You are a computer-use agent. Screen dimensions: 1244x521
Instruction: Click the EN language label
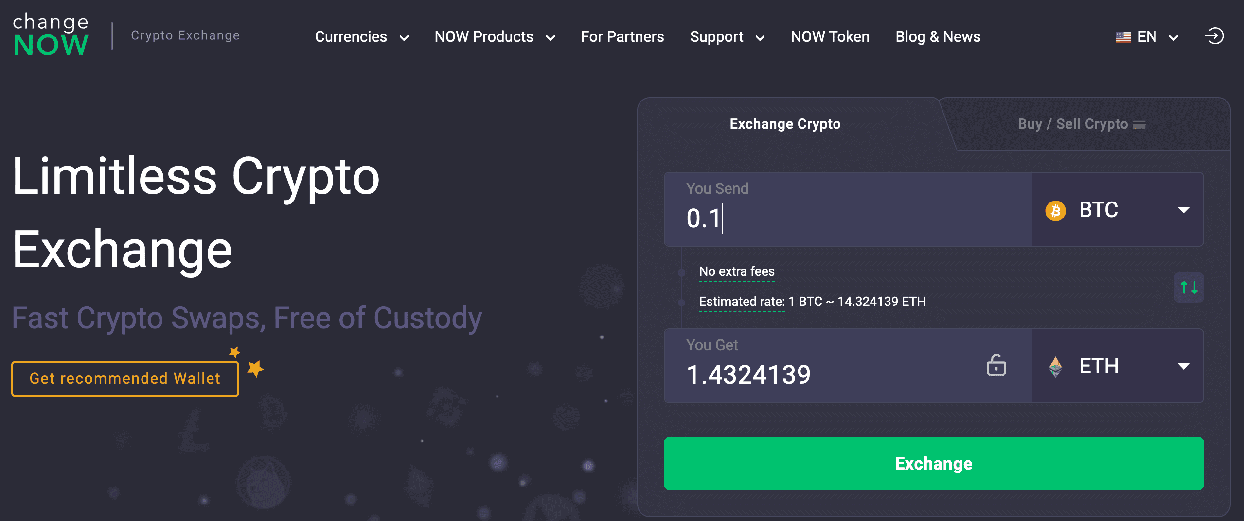[x=1147, y=37]
